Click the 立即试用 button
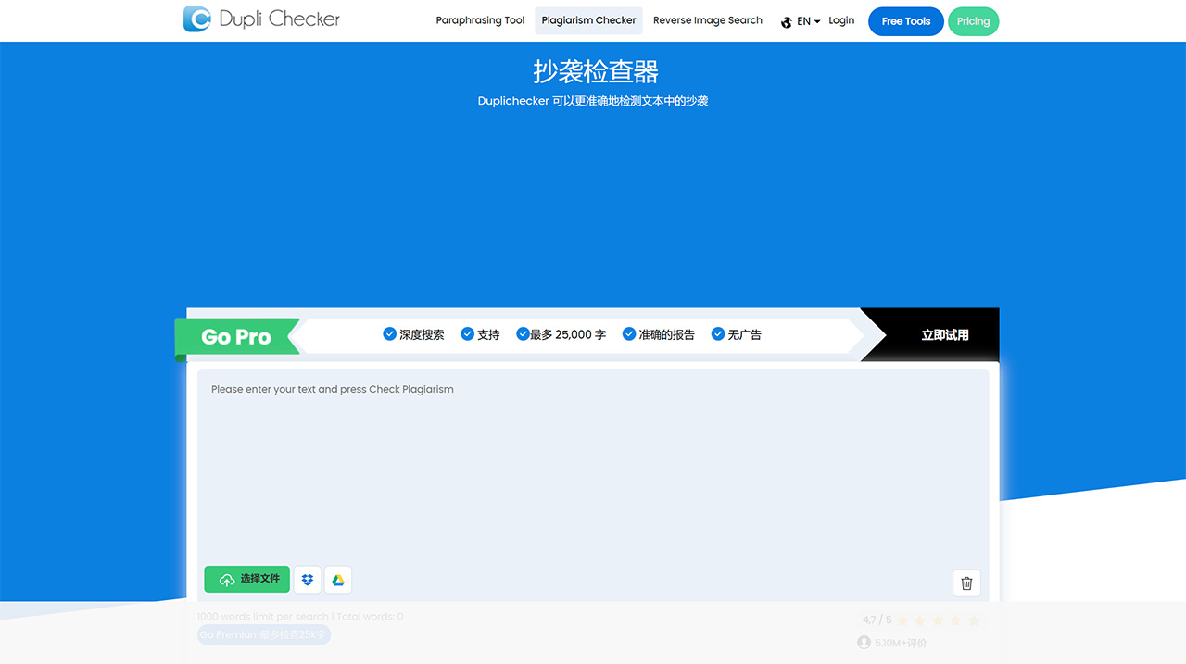 pos(944,334)
